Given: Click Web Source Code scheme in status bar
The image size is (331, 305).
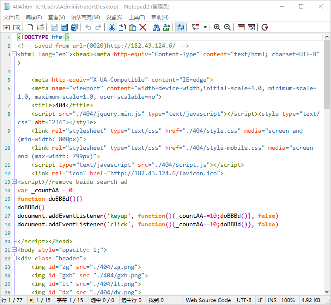Looking at the screenshot, I should pyautogui.click(x=208, y=300).
